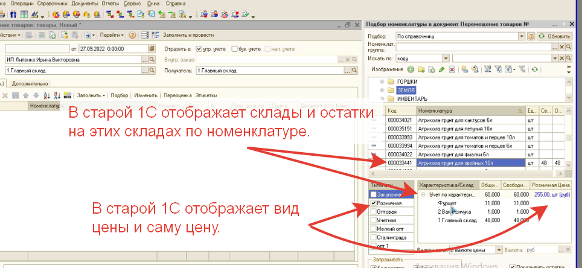The image size is (582, 268).
Task: Click the green add item icon
Action: coord(411,70)
